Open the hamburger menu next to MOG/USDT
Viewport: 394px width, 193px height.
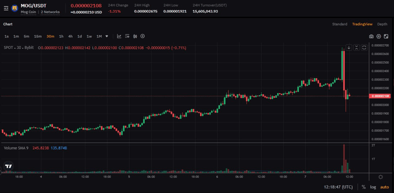[x=6, y=8]
